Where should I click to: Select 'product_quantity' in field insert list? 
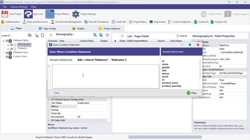pos(171,86)
